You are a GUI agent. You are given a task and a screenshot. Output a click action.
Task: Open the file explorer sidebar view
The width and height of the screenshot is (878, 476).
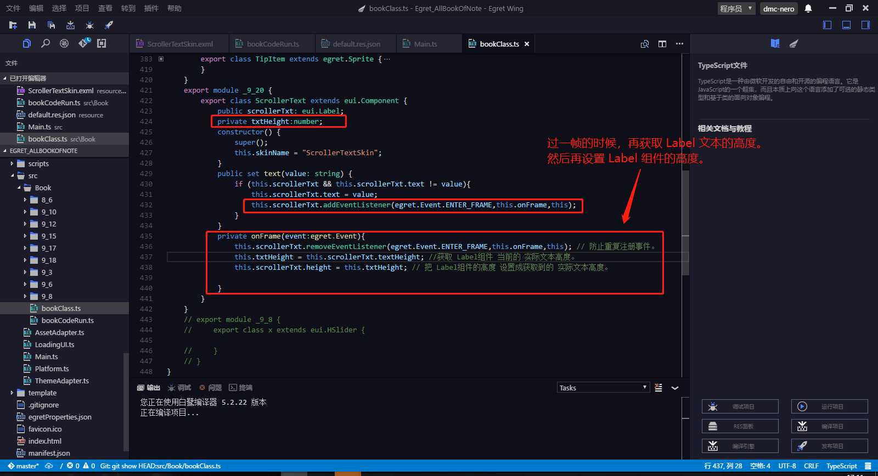[x=26, y=43]
